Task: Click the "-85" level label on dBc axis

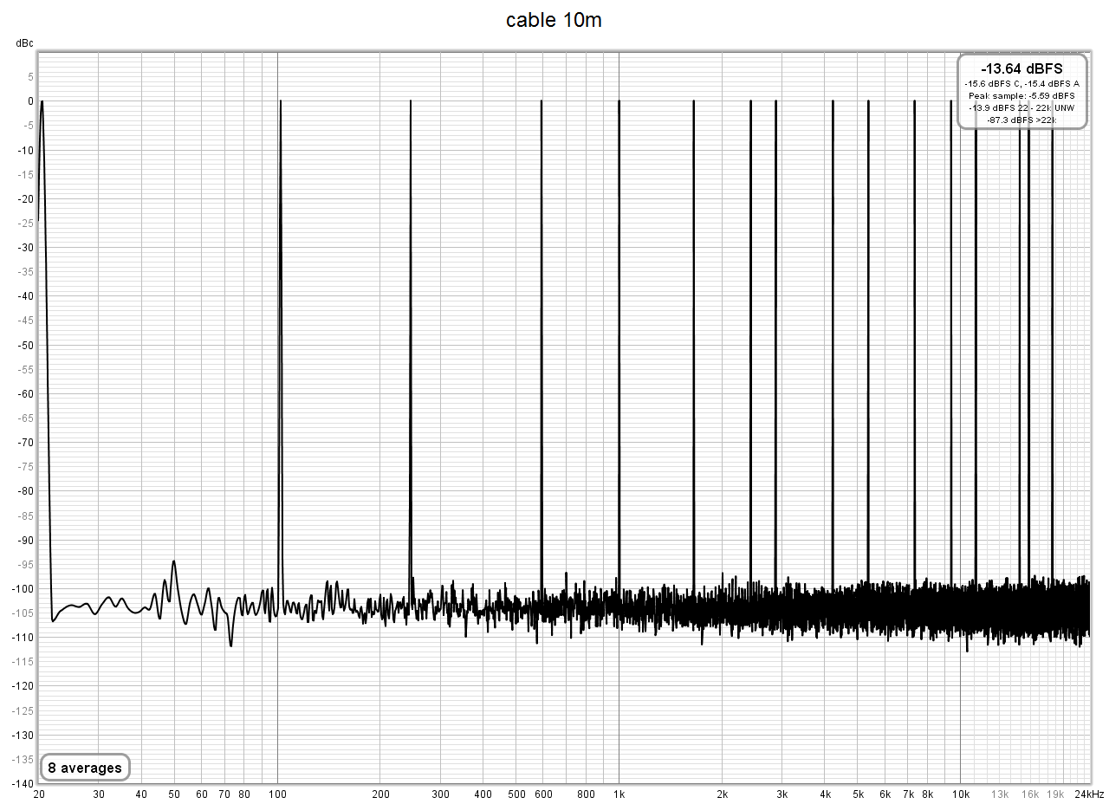Action: pyautogui.click(x=25, y=515)
